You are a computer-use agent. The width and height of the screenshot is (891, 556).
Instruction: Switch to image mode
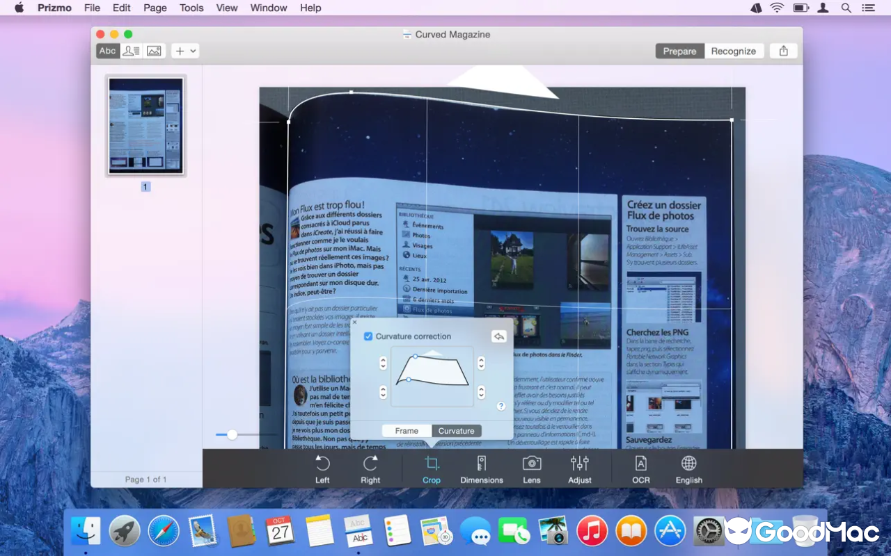[x=154, y=51]
